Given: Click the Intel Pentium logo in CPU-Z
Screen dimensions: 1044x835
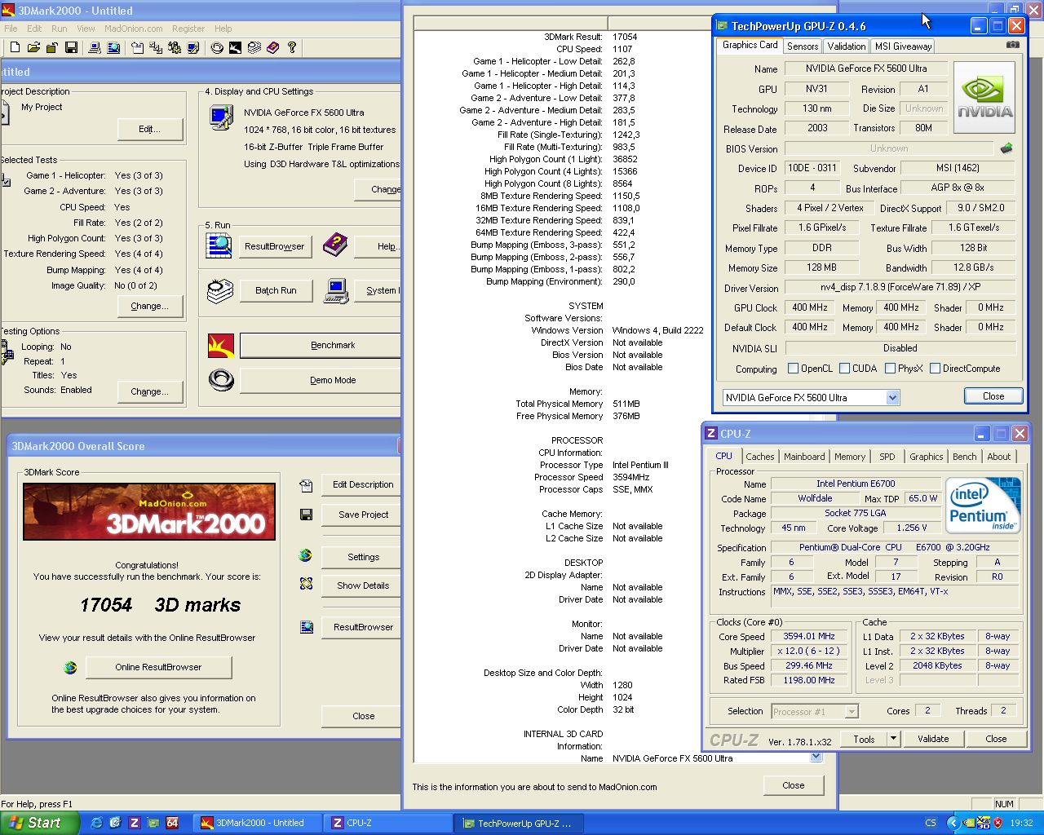Looking at the screenshot, I should [x=984, y=506].
